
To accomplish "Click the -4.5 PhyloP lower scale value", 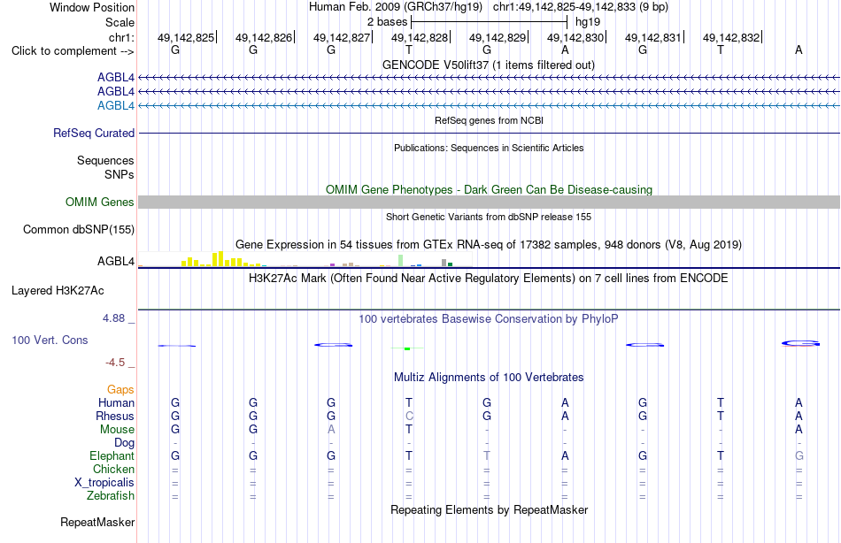I will (x=115, y=363).
